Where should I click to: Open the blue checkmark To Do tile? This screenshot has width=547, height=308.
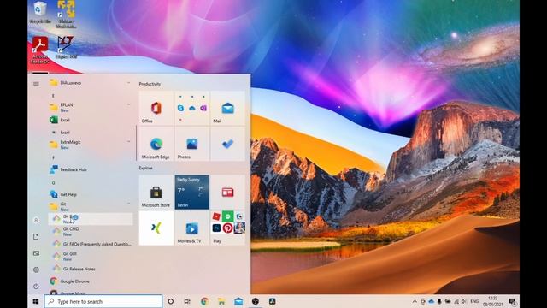[x=227, y=144]
